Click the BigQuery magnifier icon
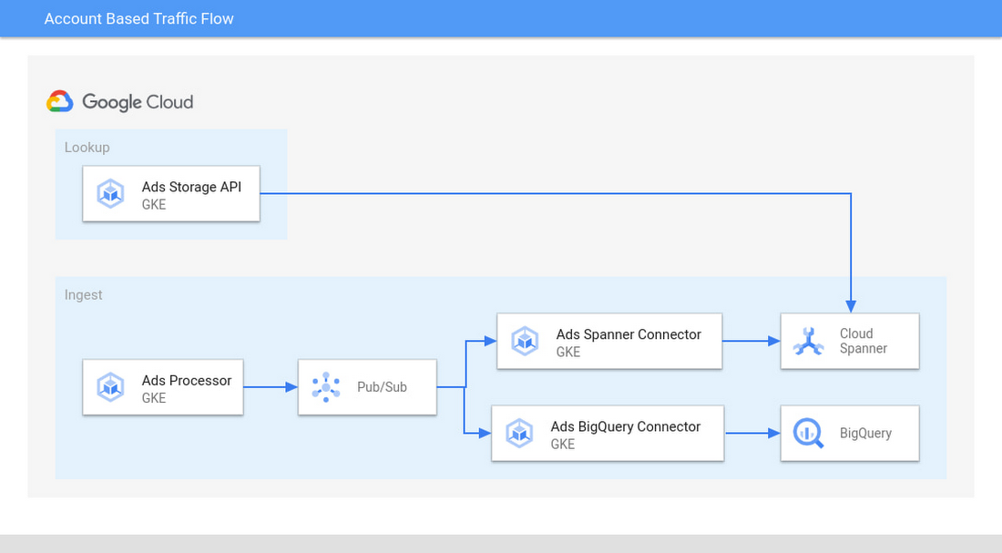This screenshot has height=553, width=1002. click(808, 433)
